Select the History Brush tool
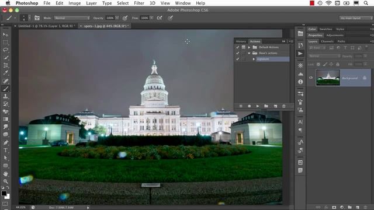Screen dimensions: 374x210 (x=5, y=104)
